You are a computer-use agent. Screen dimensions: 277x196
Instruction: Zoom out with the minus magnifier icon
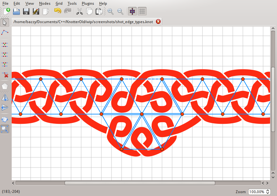coord(120,11)
